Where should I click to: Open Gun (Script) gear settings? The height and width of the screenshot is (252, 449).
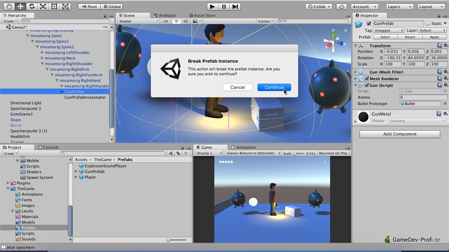click(445, 85)
